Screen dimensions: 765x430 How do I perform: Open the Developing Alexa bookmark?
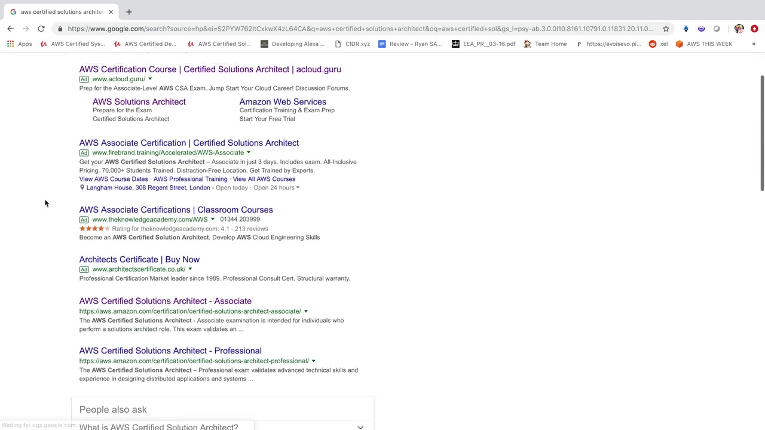tap(293, 44)
